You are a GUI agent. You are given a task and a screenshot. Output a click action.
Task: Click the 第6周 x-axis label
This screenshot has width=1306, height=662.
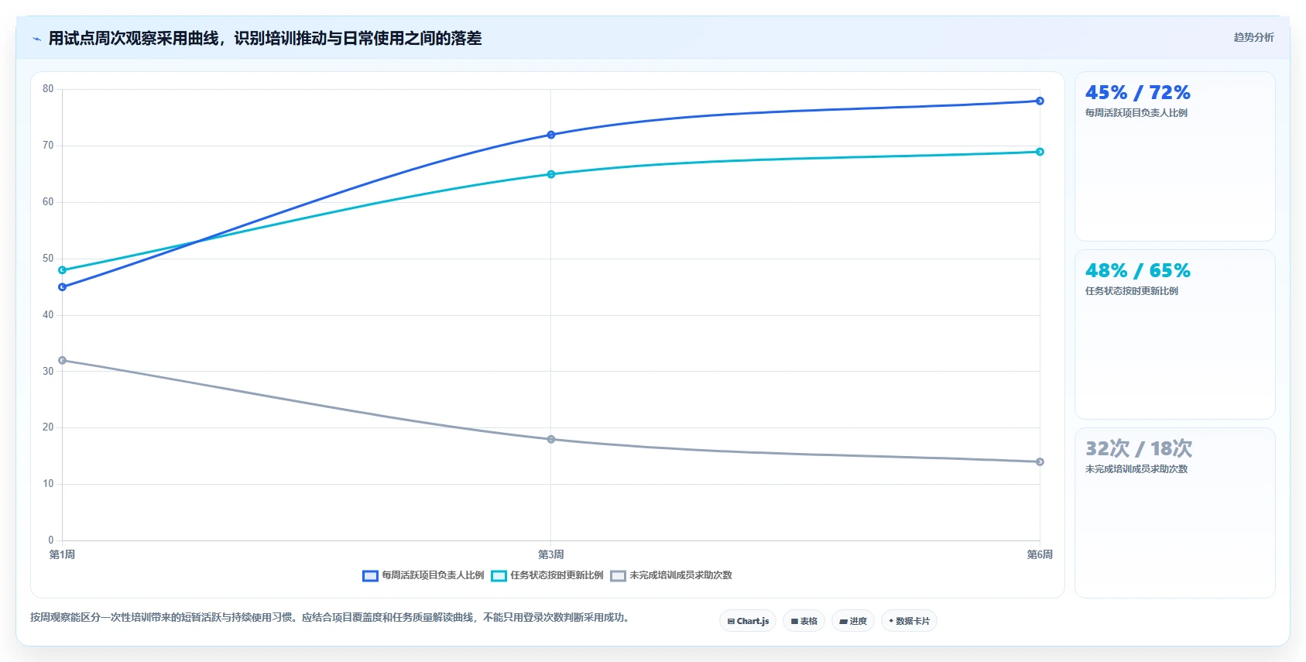[1040, 554]
